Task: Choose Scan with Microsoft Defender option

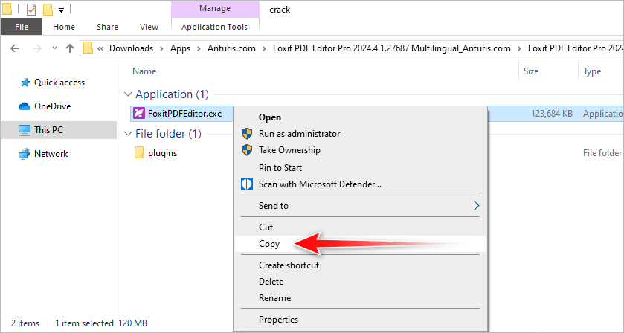Action: click(320, 184)
